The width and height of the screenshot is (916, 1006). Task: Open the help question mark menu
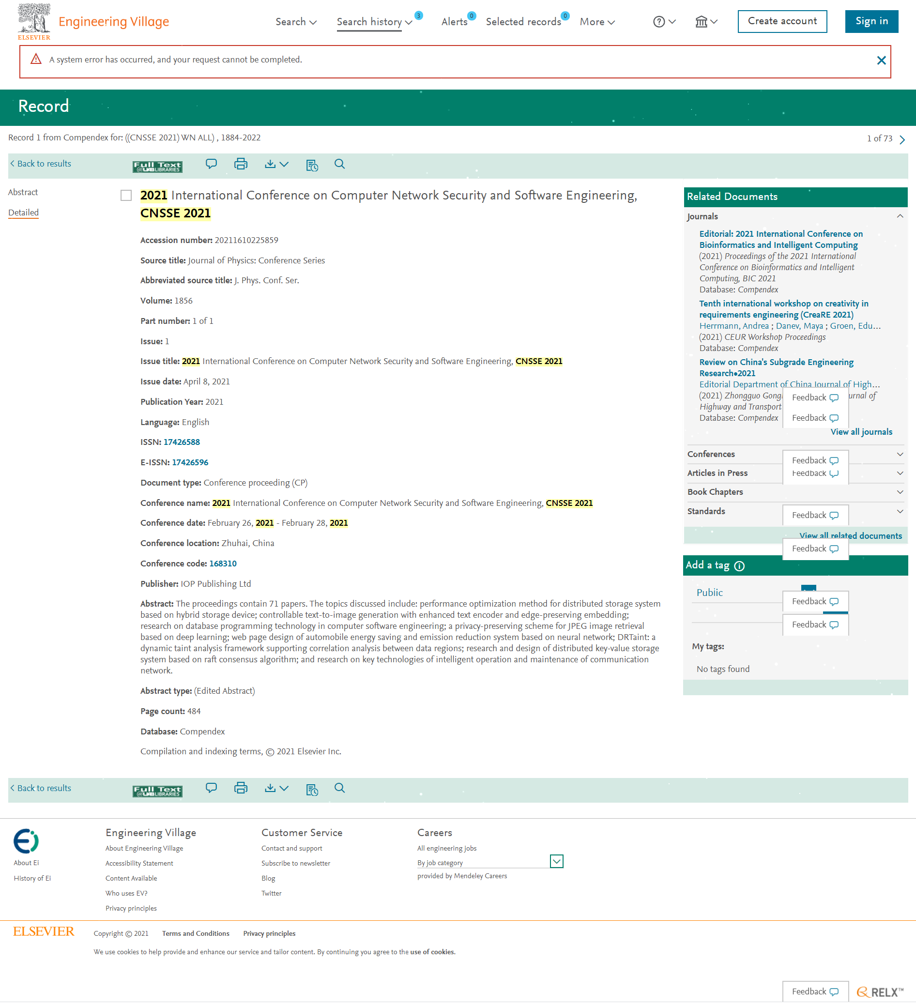[x=664, y=22]
